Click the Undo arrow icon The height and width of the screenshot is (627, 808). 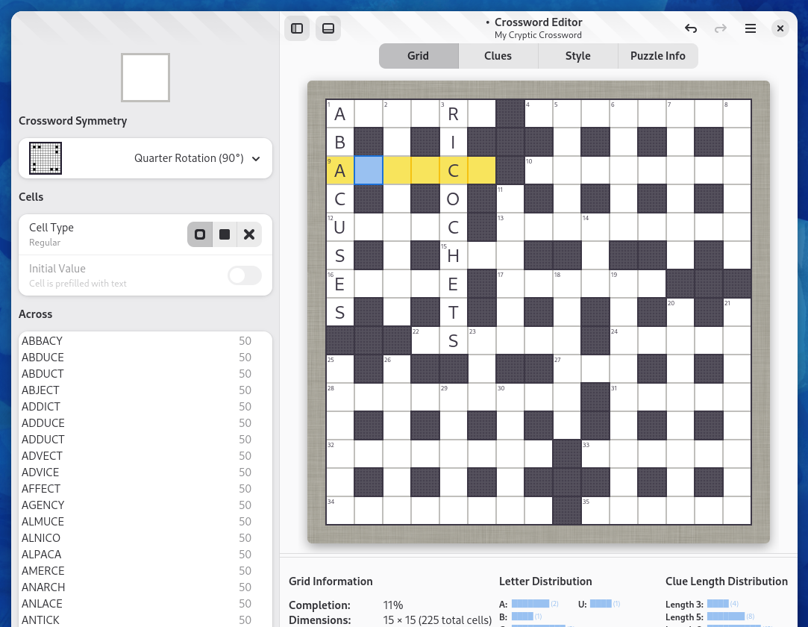click(x=691, y=28)
